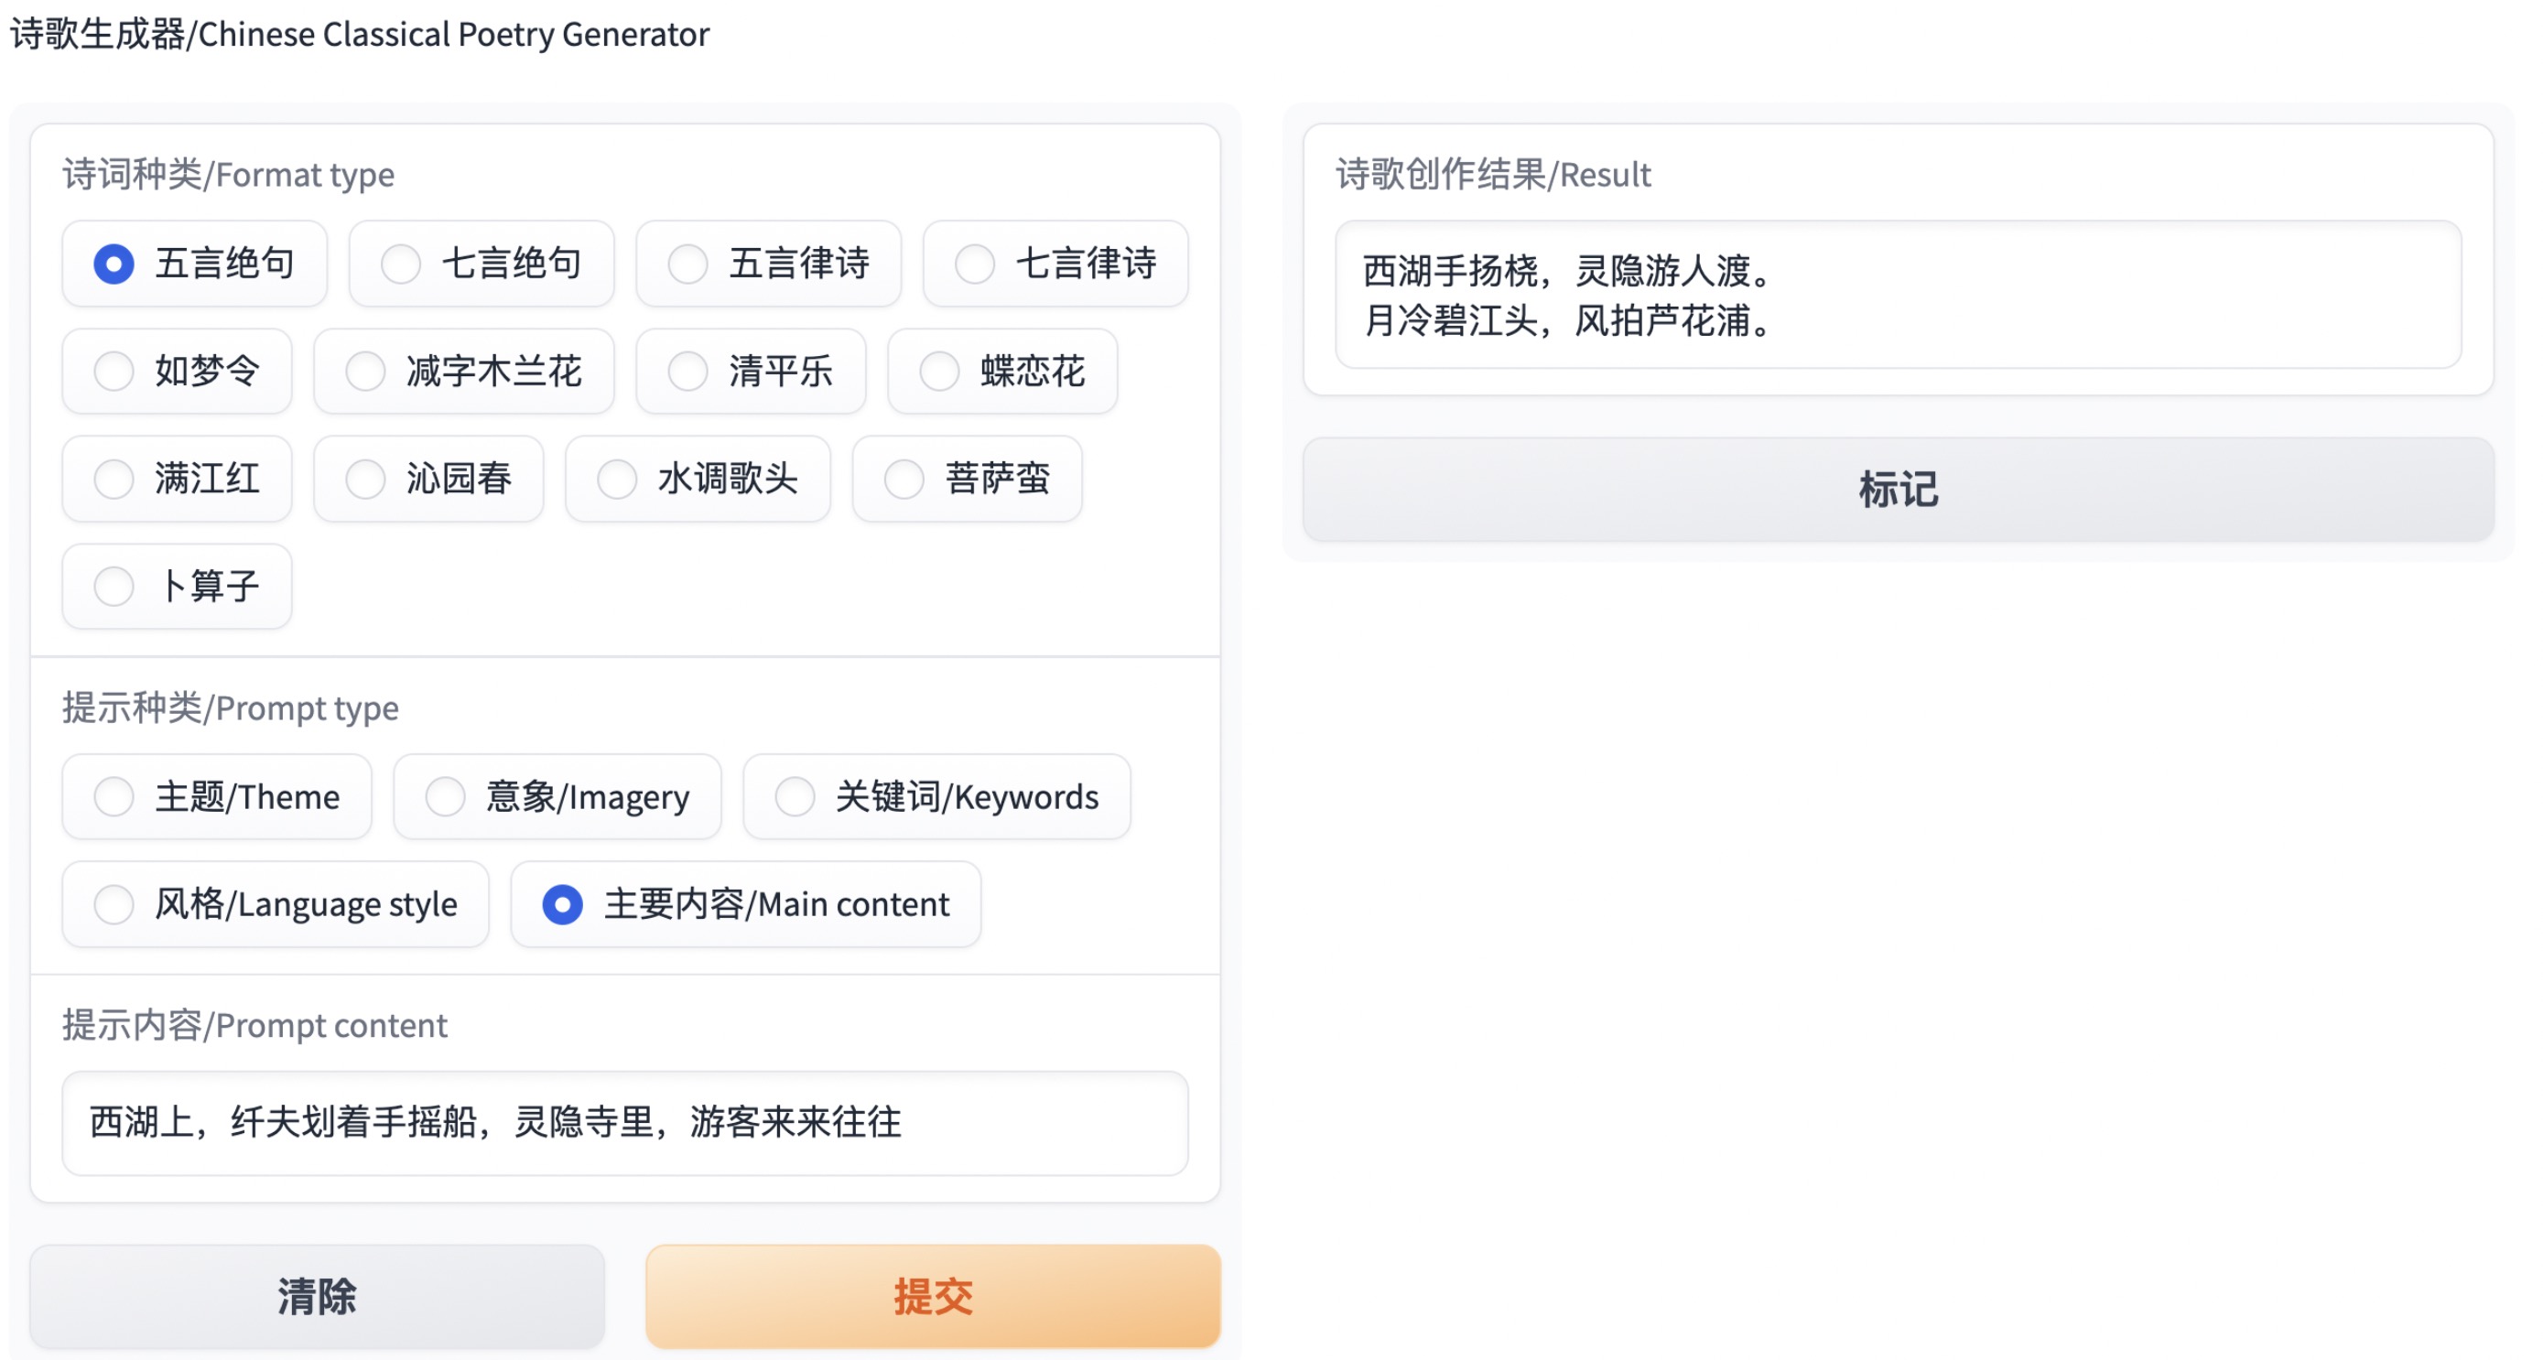Choose the 沁园春 radio button
The height and width of the screenshot is (1360, 2543).
tap(365, 480)
